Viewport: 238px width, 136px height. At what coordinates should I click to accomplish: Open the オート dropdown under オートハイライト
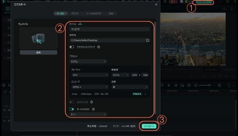coord(88,115)
